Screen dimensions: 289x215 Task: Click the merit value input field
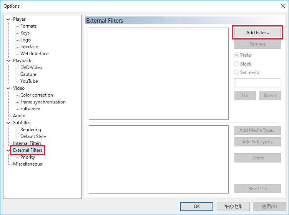257,83
